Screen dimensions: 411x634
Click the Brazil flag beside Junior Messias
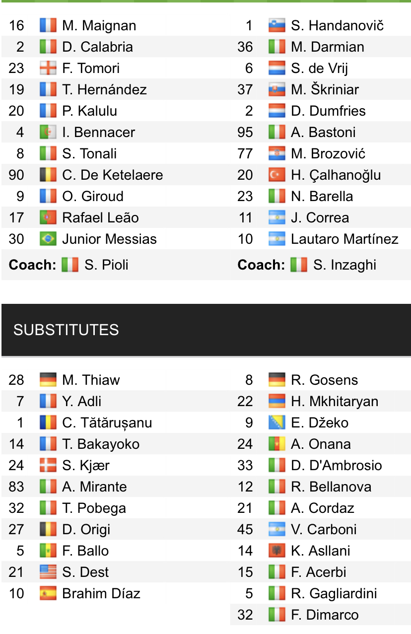pyautogui.click(x=48, y=239)
